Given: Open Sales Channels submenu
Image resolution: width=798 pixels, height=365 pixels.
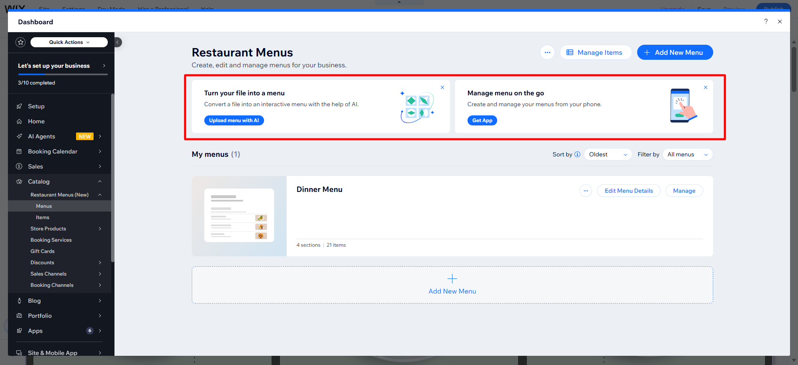Looking at the screenshot, I should coord(59,274).
